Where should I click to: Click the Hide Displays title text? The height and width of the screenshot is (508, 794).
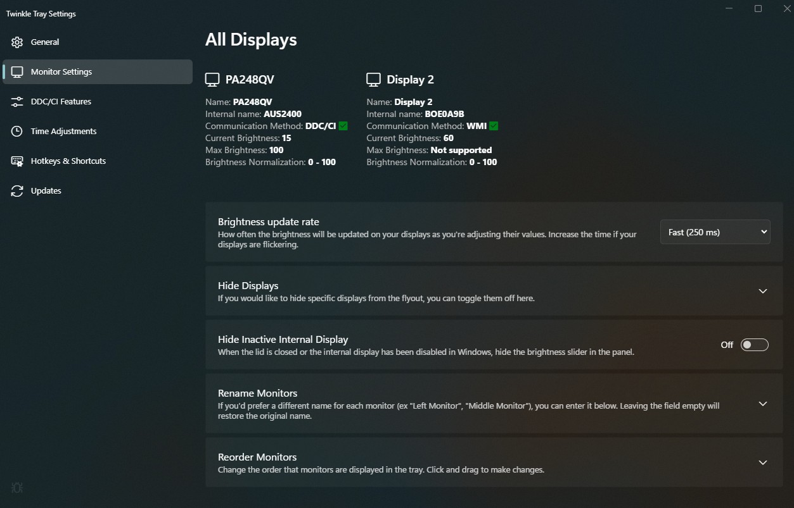[248, 286]
